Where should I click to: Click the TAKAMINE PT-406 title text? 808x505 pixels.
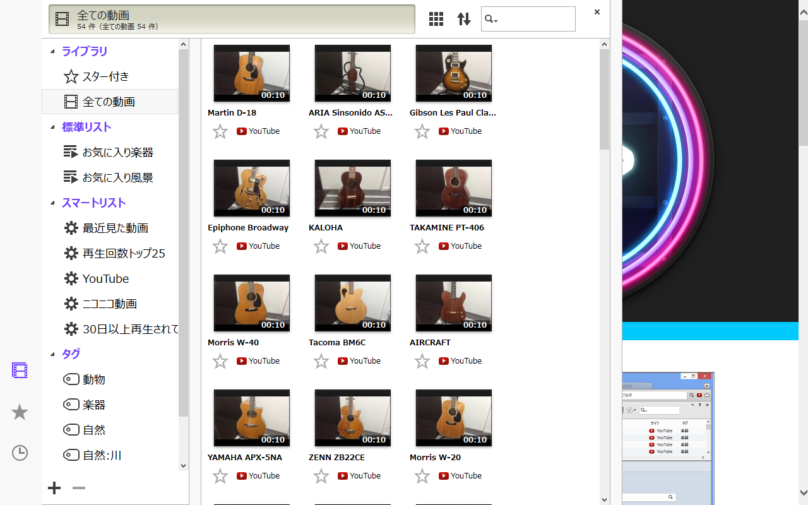(x=447, y=228)
